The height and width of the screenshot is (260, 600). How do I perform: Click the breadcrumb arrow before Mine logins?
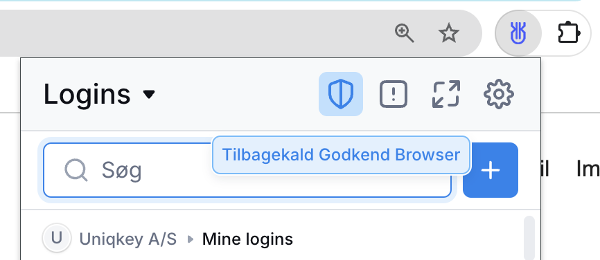point(190,239)
